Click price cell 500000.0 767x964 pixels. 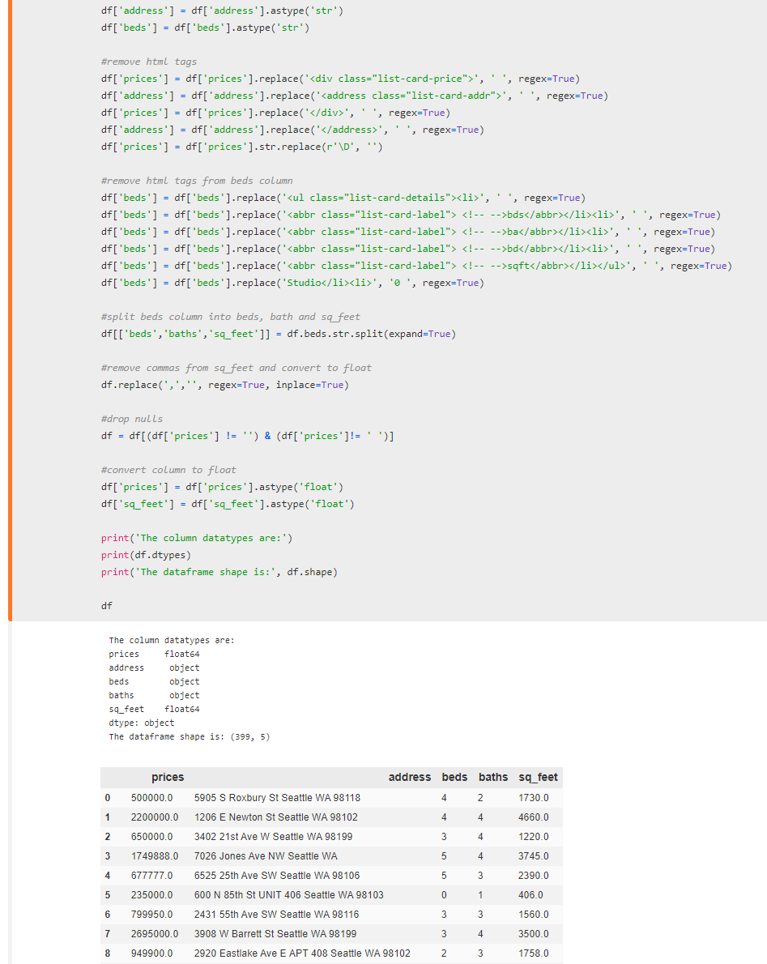pos(151,798)
